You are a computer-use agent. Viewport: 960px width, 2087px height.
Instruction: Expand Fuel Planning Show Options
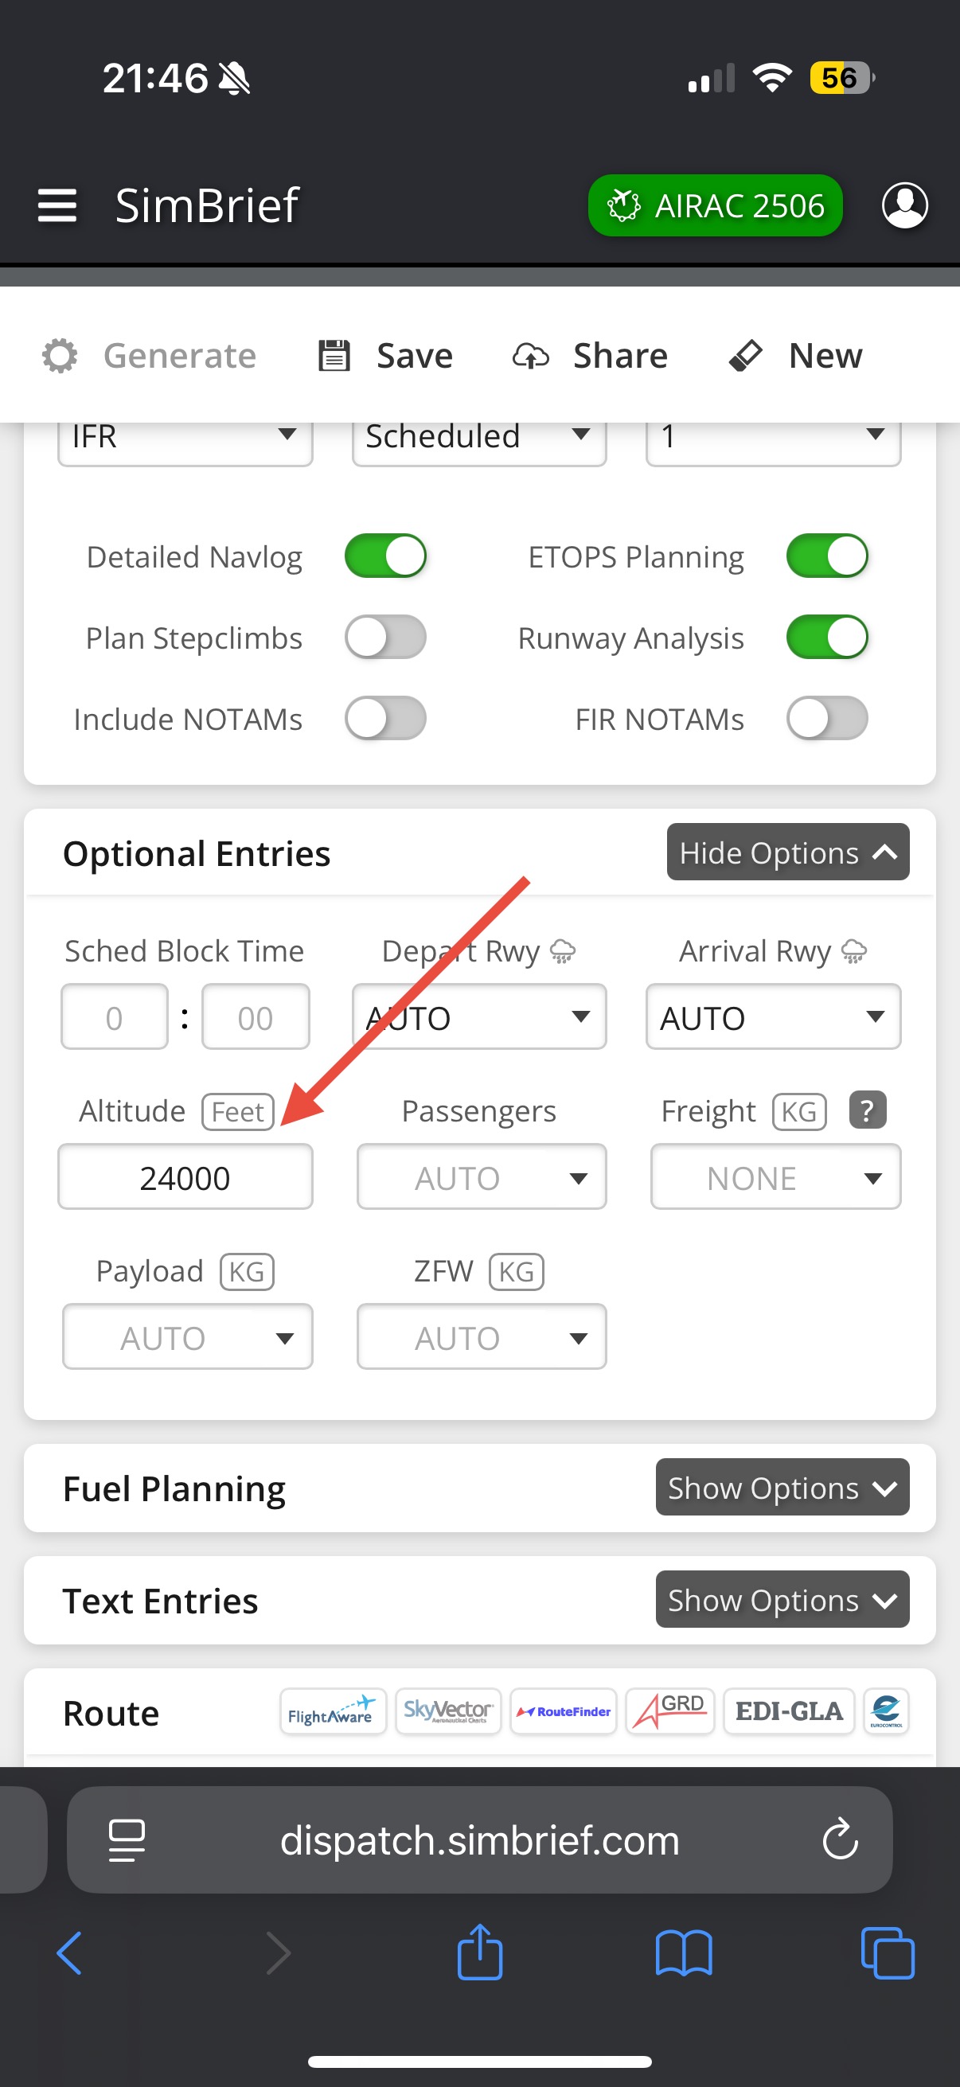coord(782,1488)
